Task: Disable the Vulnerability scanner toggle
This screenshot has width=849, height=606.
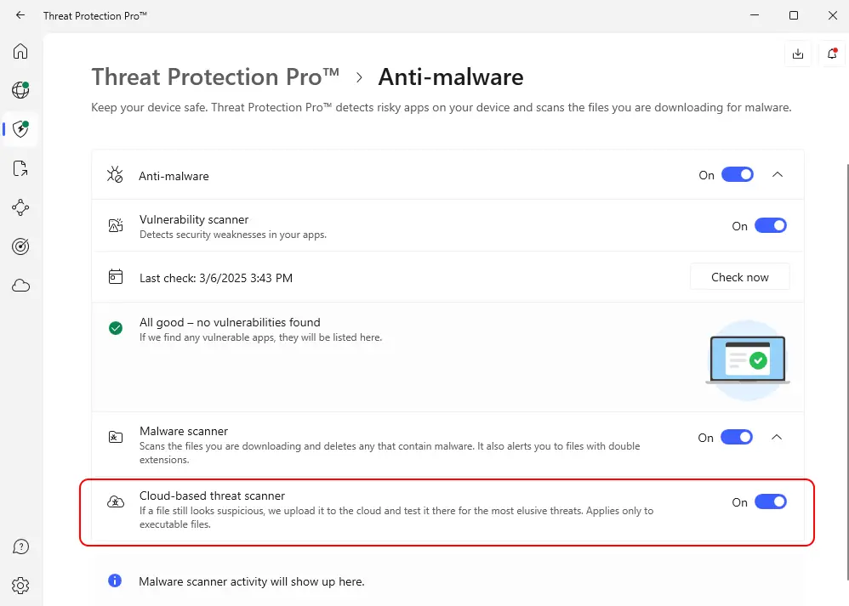Action: pos(770,226)
